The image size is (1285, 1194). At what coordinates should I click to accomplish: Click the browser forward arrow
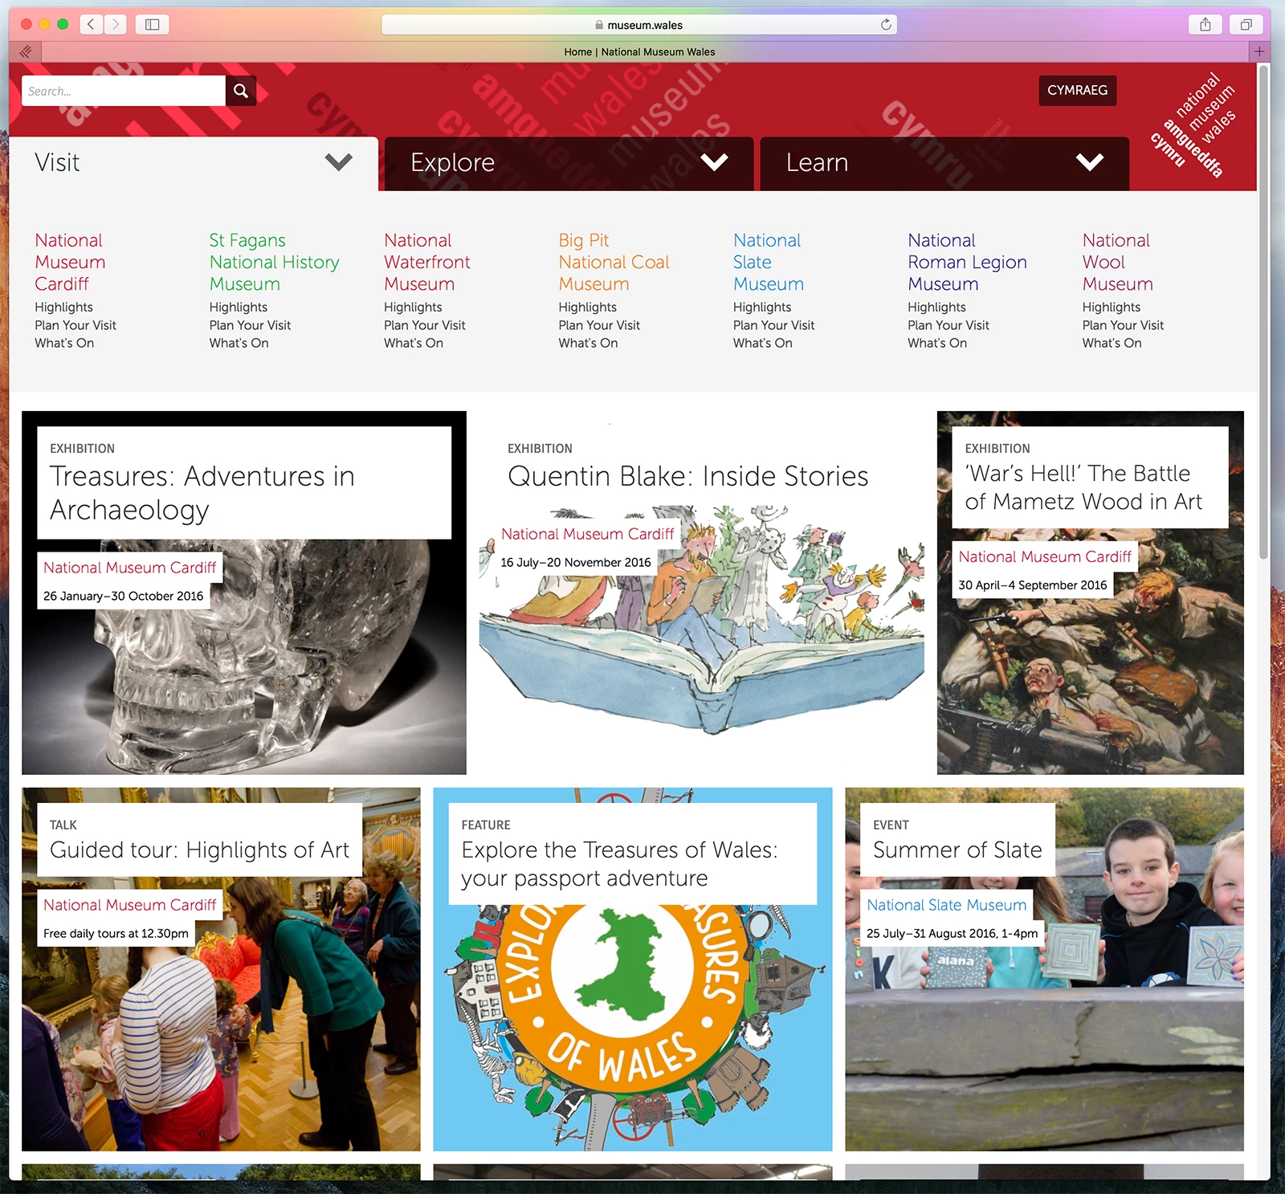tap(116, 24)
